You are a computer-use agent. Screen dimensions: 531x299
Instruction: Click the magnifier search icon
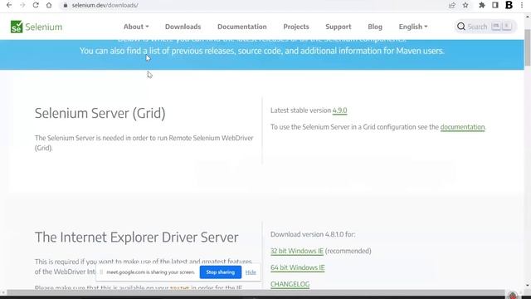pos(461,27)
